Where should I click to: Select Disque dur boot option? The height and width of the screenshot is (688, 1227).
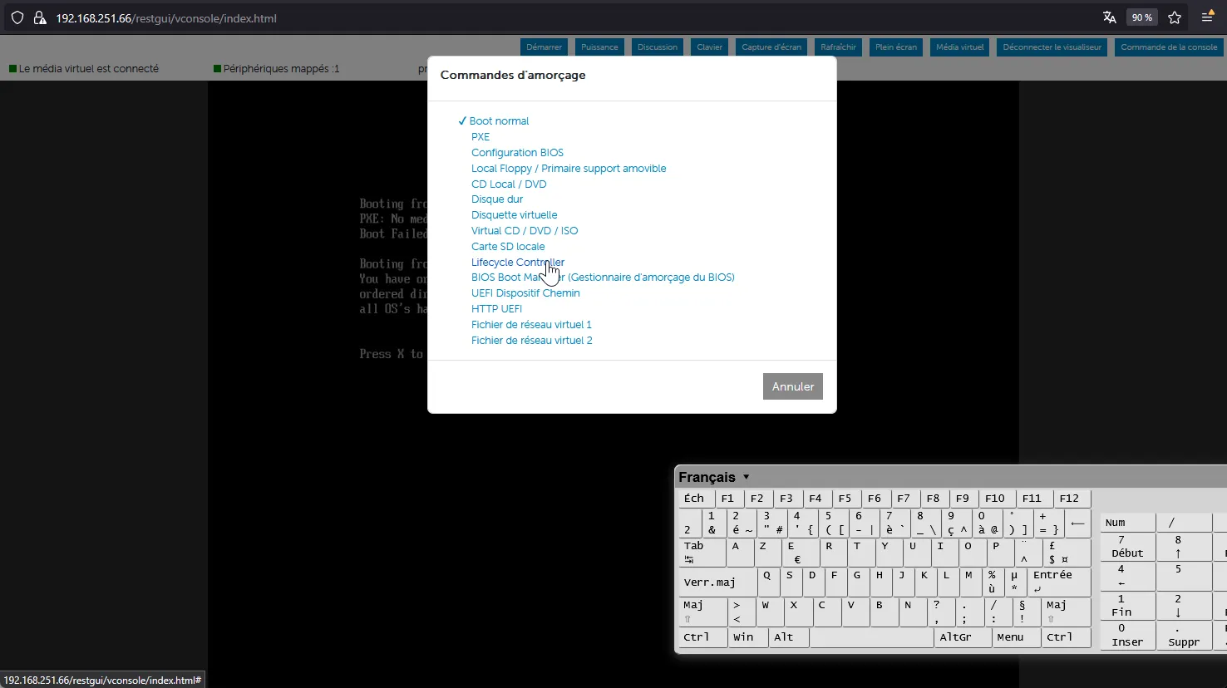click(x=497, y=199)
